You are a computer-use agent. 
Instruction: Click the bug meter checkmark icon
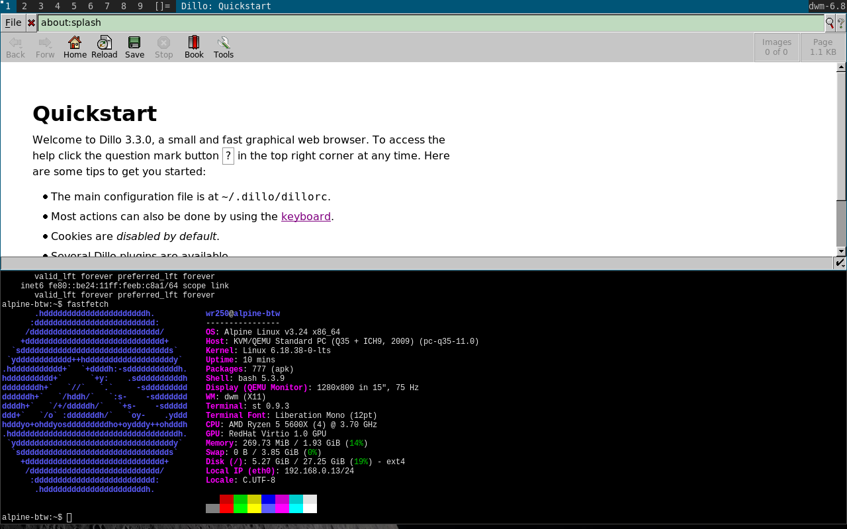pyautogui.click(x=840, y=263)
